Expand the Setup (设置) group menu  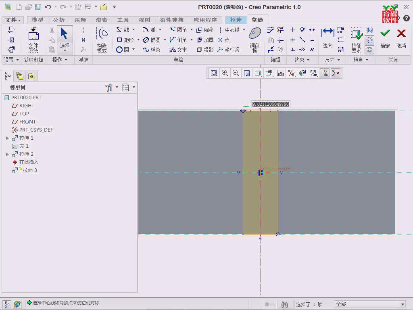click(x=11, y=60)
